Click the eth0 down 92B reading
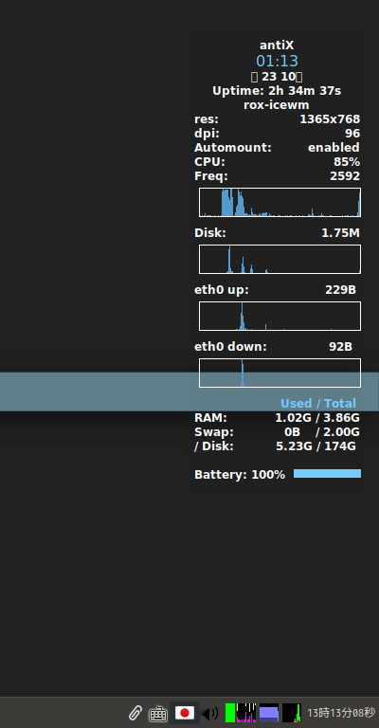The height and width of the screenshot is (728, 379). [x=340, y=347]
